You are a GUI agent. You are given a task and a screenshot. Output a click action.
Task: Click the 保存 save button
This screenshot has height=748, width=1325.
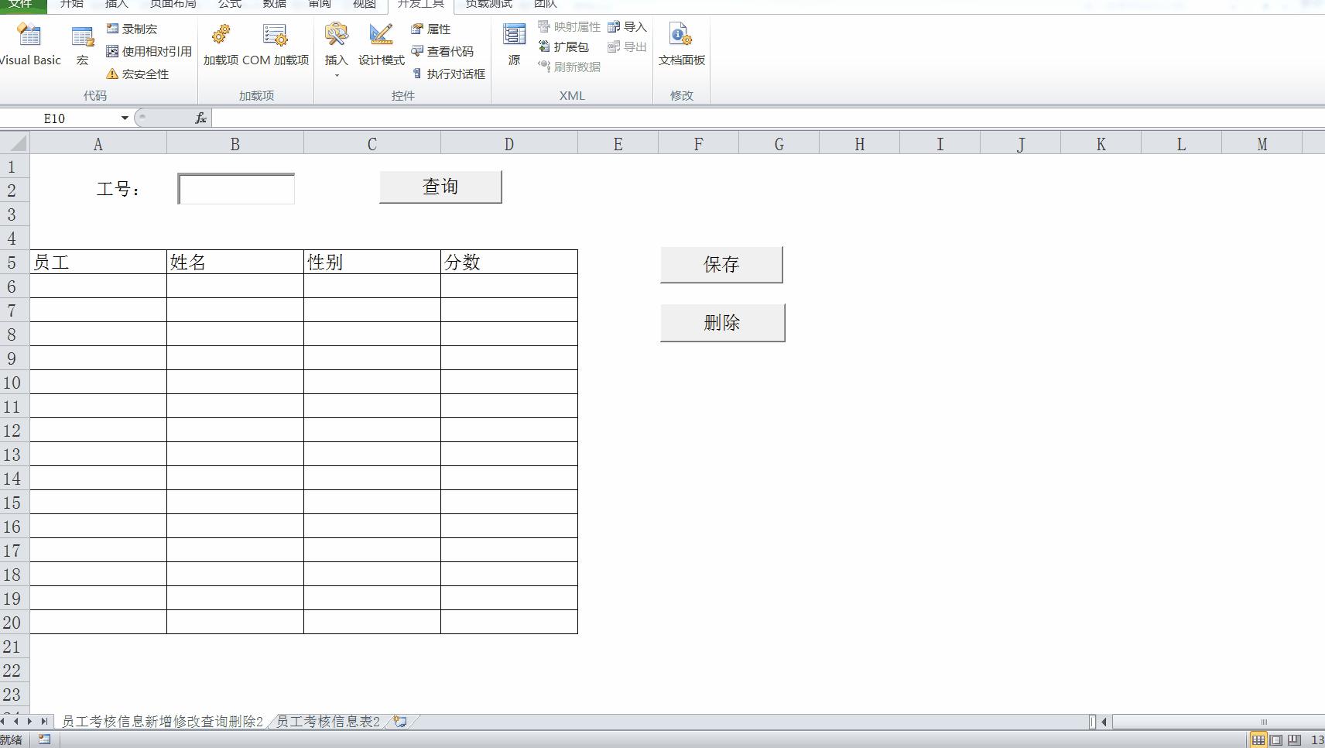coord(721,264)
